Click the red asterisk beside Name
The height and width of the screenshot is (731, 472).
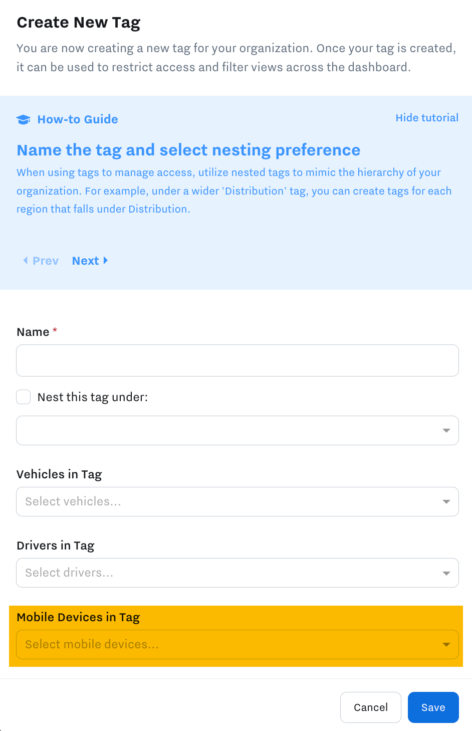pyautogui.click(x=55, y=331)
